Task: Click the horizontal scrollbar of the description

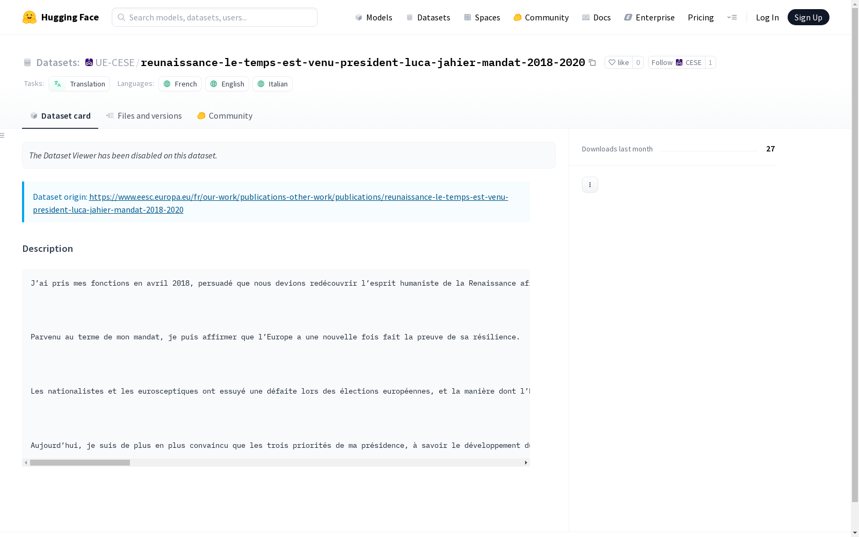Action: [80, 462]
